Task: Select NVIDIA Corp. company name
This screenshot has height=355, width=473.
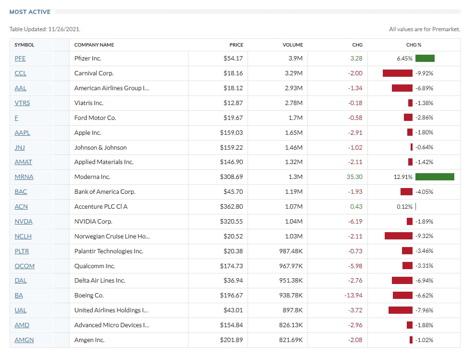Action: point(93,221)
